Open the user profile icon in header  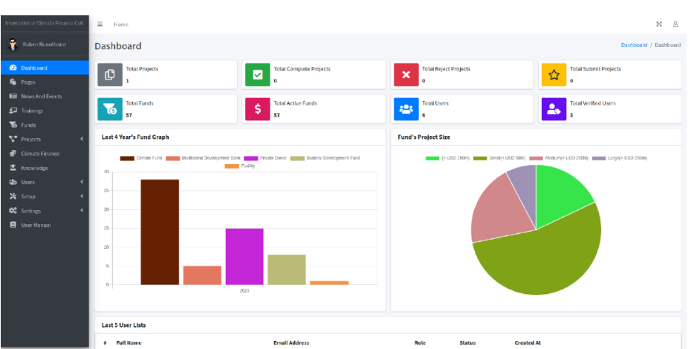pyautogui.click(x=675, y=25)
